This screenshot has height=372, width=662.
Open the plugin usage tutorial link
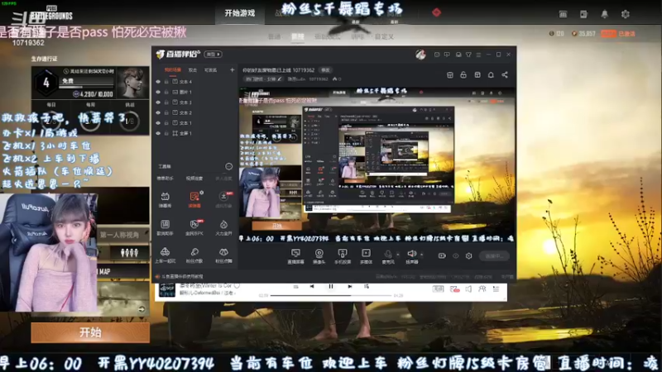point(182,277)
